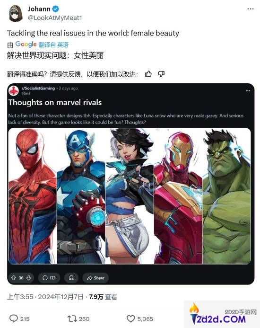Open the @LookAtMyMeat1 handle link
This screenshot has height=328, width=260.
pyautogui.click(x=55, y=18)
